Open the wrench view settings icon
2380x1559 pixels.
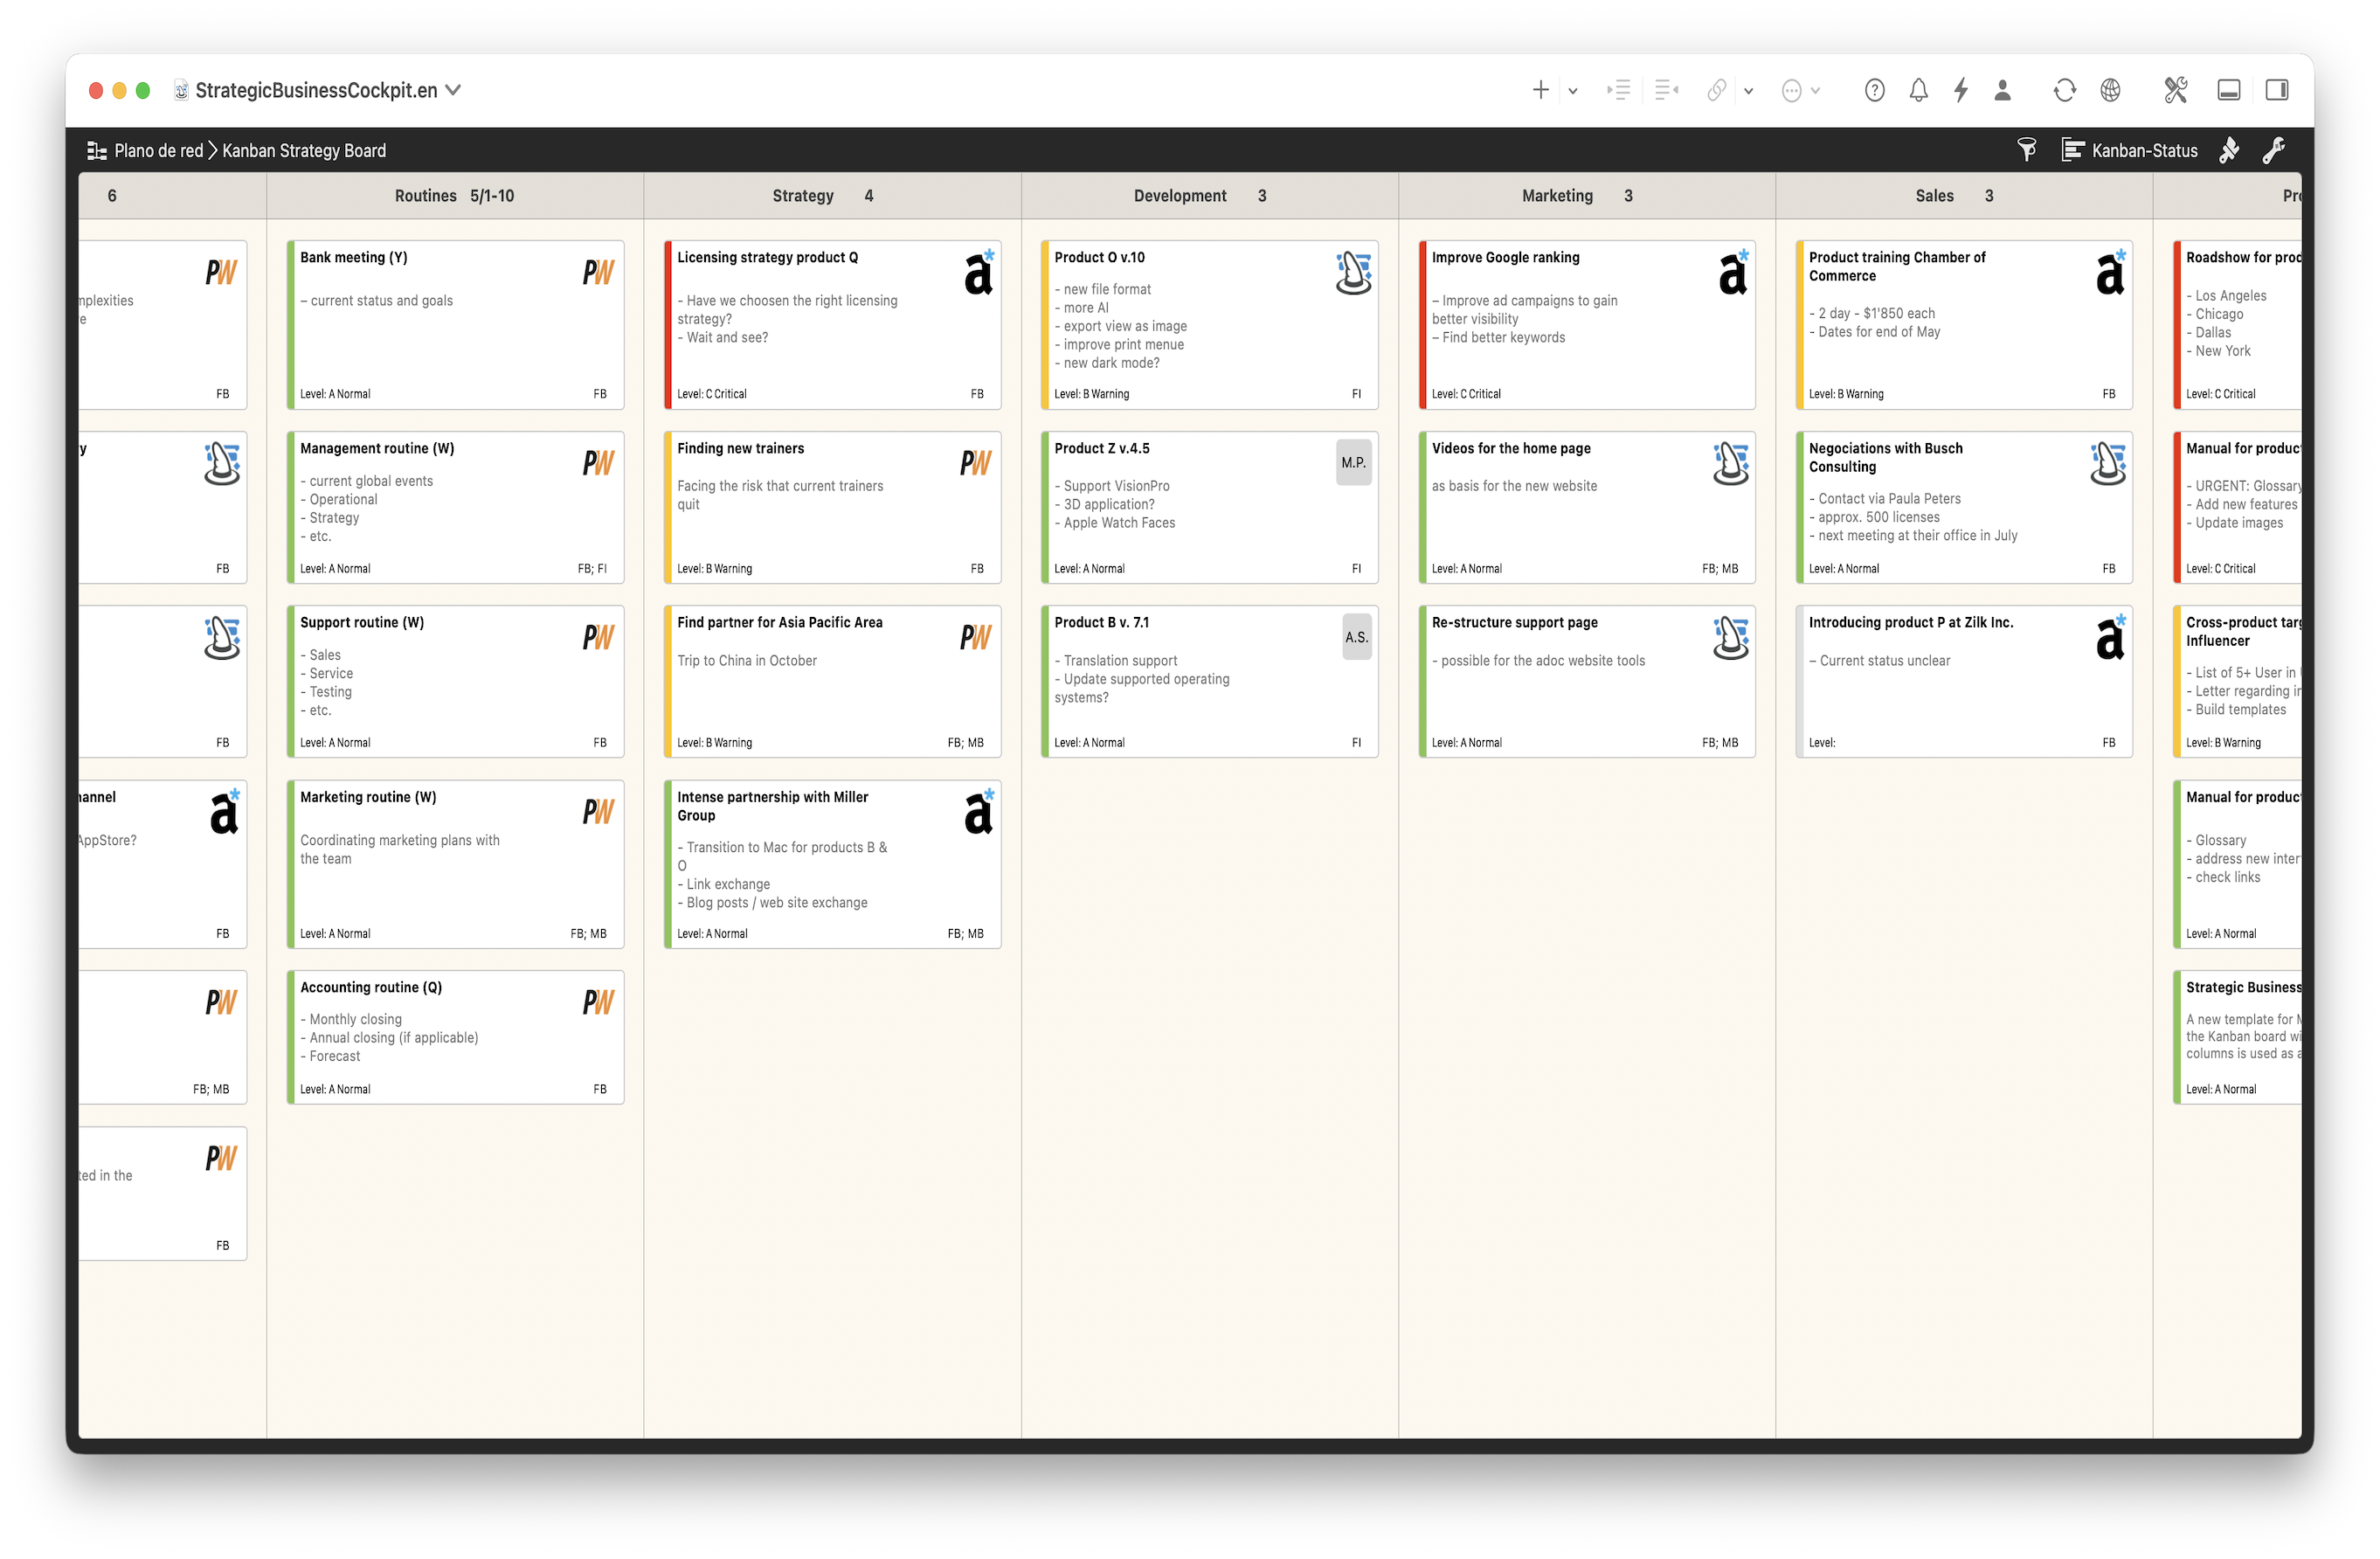2274,150
